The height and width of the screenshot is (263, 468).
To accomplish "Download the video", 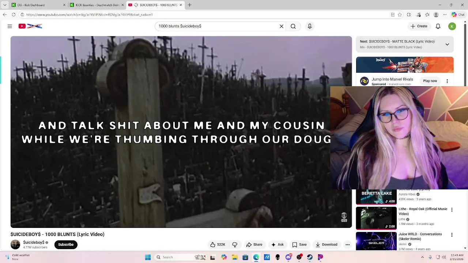I will point(326,245).
